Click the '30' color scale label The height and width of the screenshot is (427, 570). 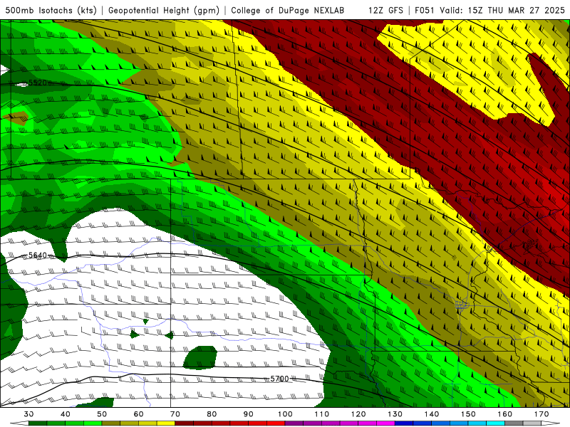pos(28,414)
